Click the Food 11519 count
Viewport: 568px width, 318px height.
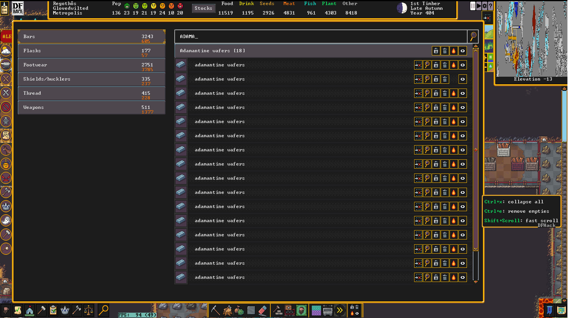point(225,13)
